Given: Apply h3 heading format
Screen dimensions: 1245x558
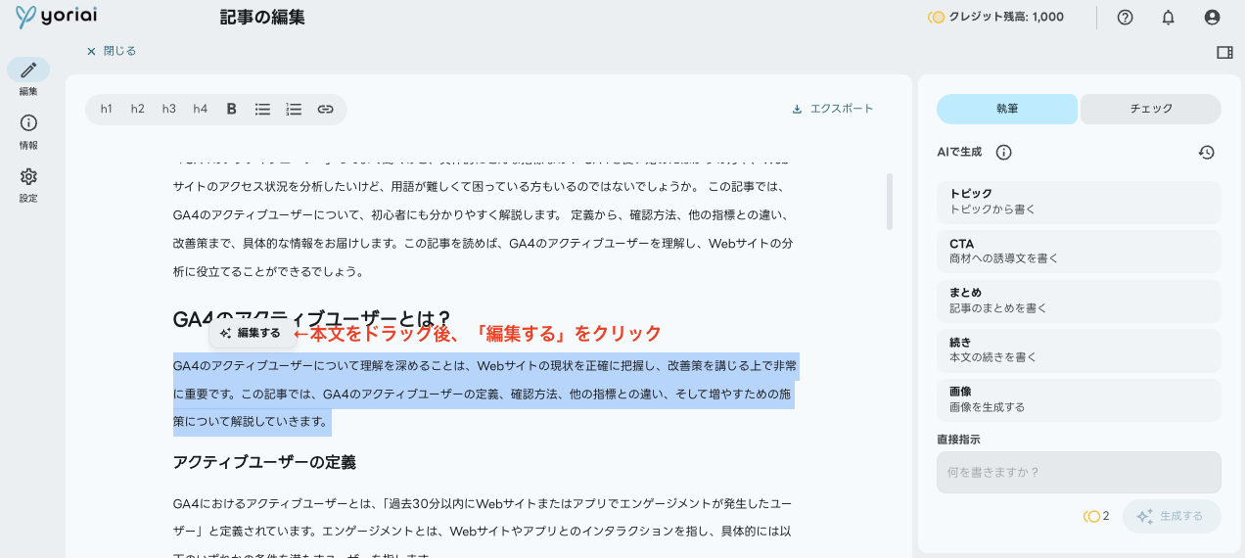Looking at the screenshot, I should click(x=169, y=109).
